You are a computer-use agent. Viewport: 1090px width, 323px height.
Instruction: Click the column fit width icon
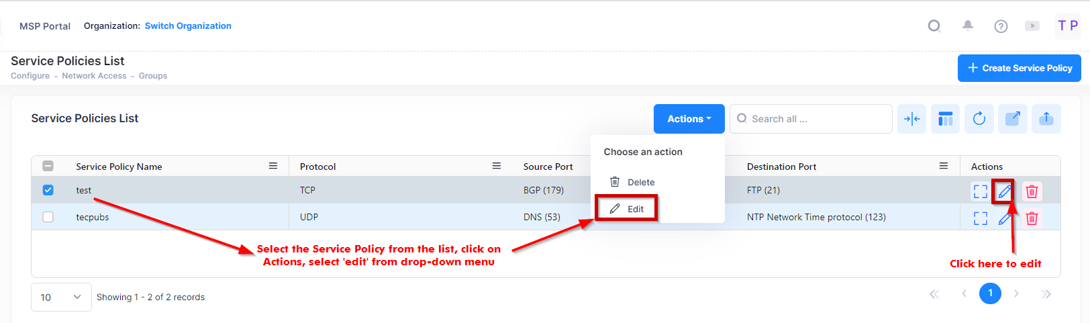(x=911, y=119)
